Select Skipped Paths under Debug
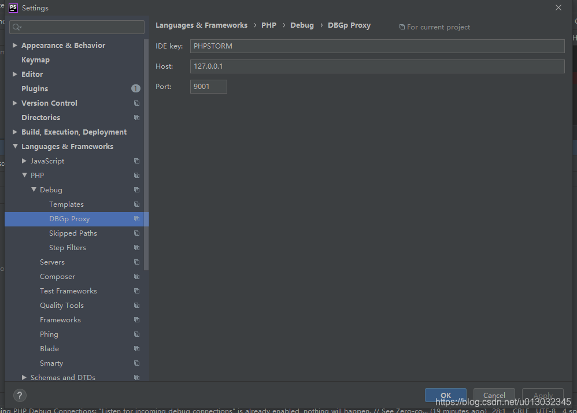The width and height of the screenshot is (577, 413). (73, 233)
